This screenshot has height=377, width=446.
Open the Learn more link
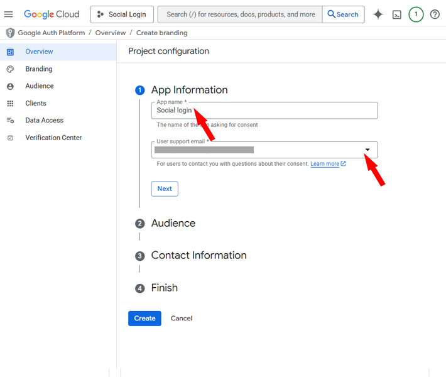tap(325, 164)
